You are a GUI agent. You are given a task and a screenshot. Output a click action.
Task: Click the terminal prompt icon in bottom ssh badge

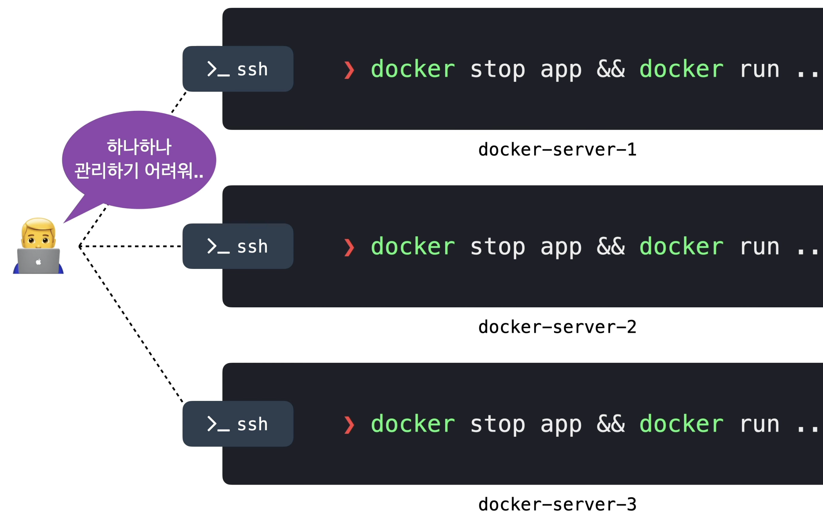tap(218, 424)
